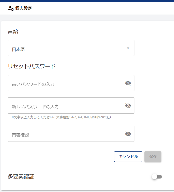Select the 日本語 language value

[18, 49]
